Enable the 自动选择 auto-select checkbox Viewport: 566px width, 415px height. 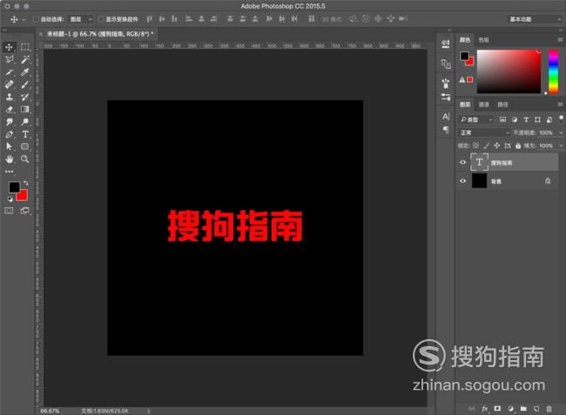[x=36, y=19]
